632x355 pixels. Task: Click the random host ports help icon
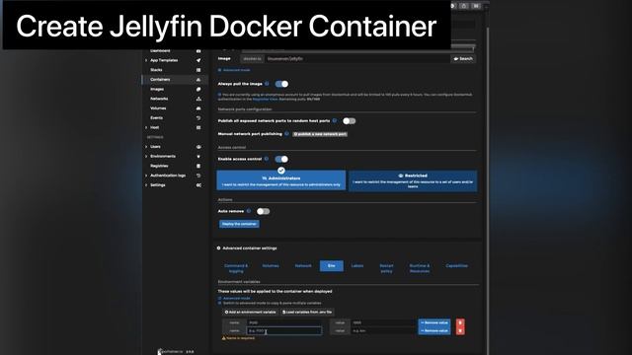point(335,120)
